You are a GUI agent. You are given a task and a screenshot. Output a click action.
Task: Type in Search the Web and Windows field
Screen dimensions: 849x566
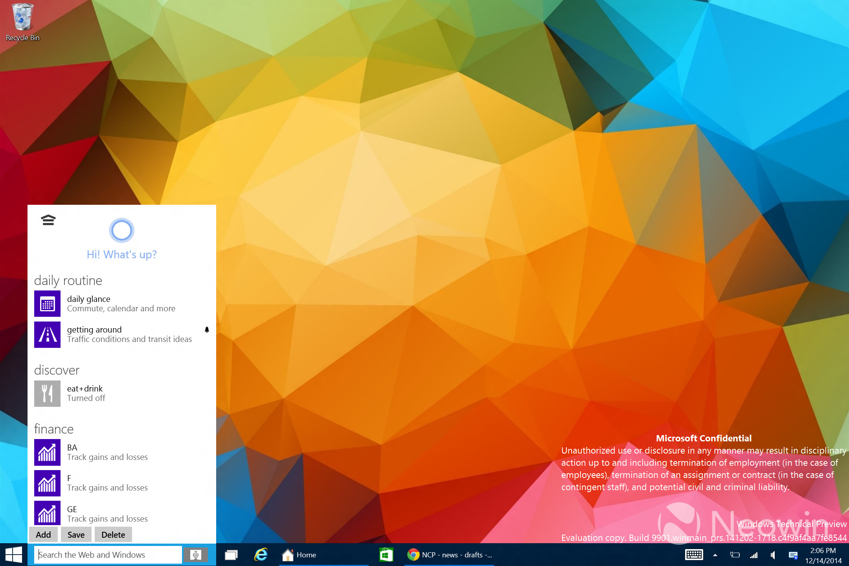(x=108, y=555)
